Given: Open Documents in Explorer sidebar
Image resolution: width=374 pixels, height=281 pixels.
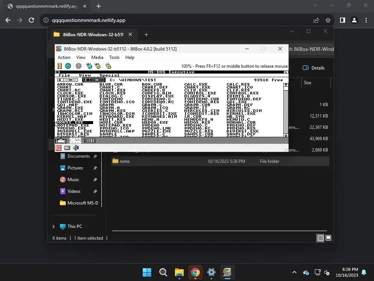Looking at the screenshot, I should coord(79,156).
